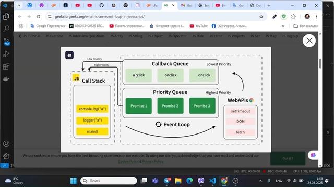Click taskbar search box Поиск
Viewport: 334px width, 187px height.
pyautogui.click(x=109, y=181)
